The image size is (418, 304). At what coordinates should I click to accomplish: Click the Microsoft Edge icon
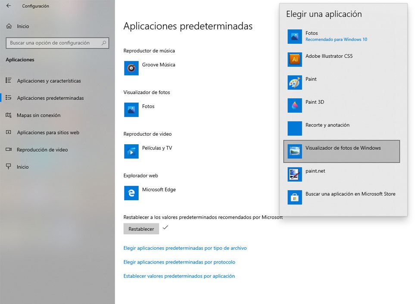click(131, 193)
